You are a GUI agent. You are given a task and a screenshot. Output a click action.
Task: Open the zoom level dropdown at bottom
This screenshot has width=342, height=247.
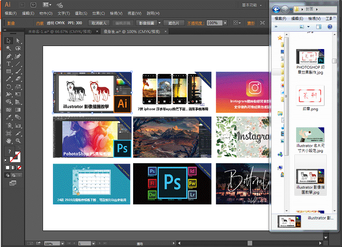click(62, 244)
